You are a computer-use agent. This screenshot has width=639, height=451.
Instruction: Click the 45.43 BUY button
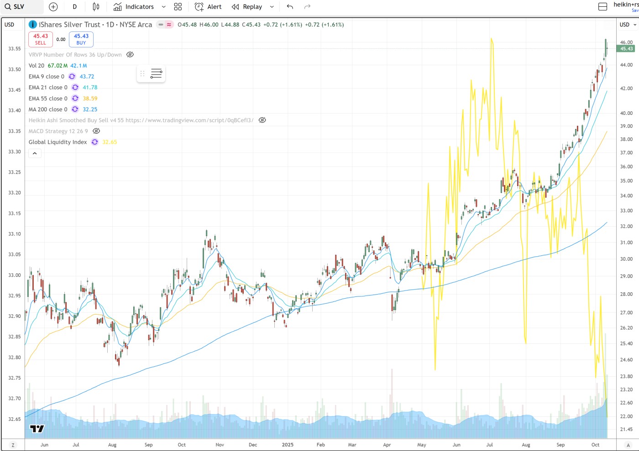click(81, 39)
